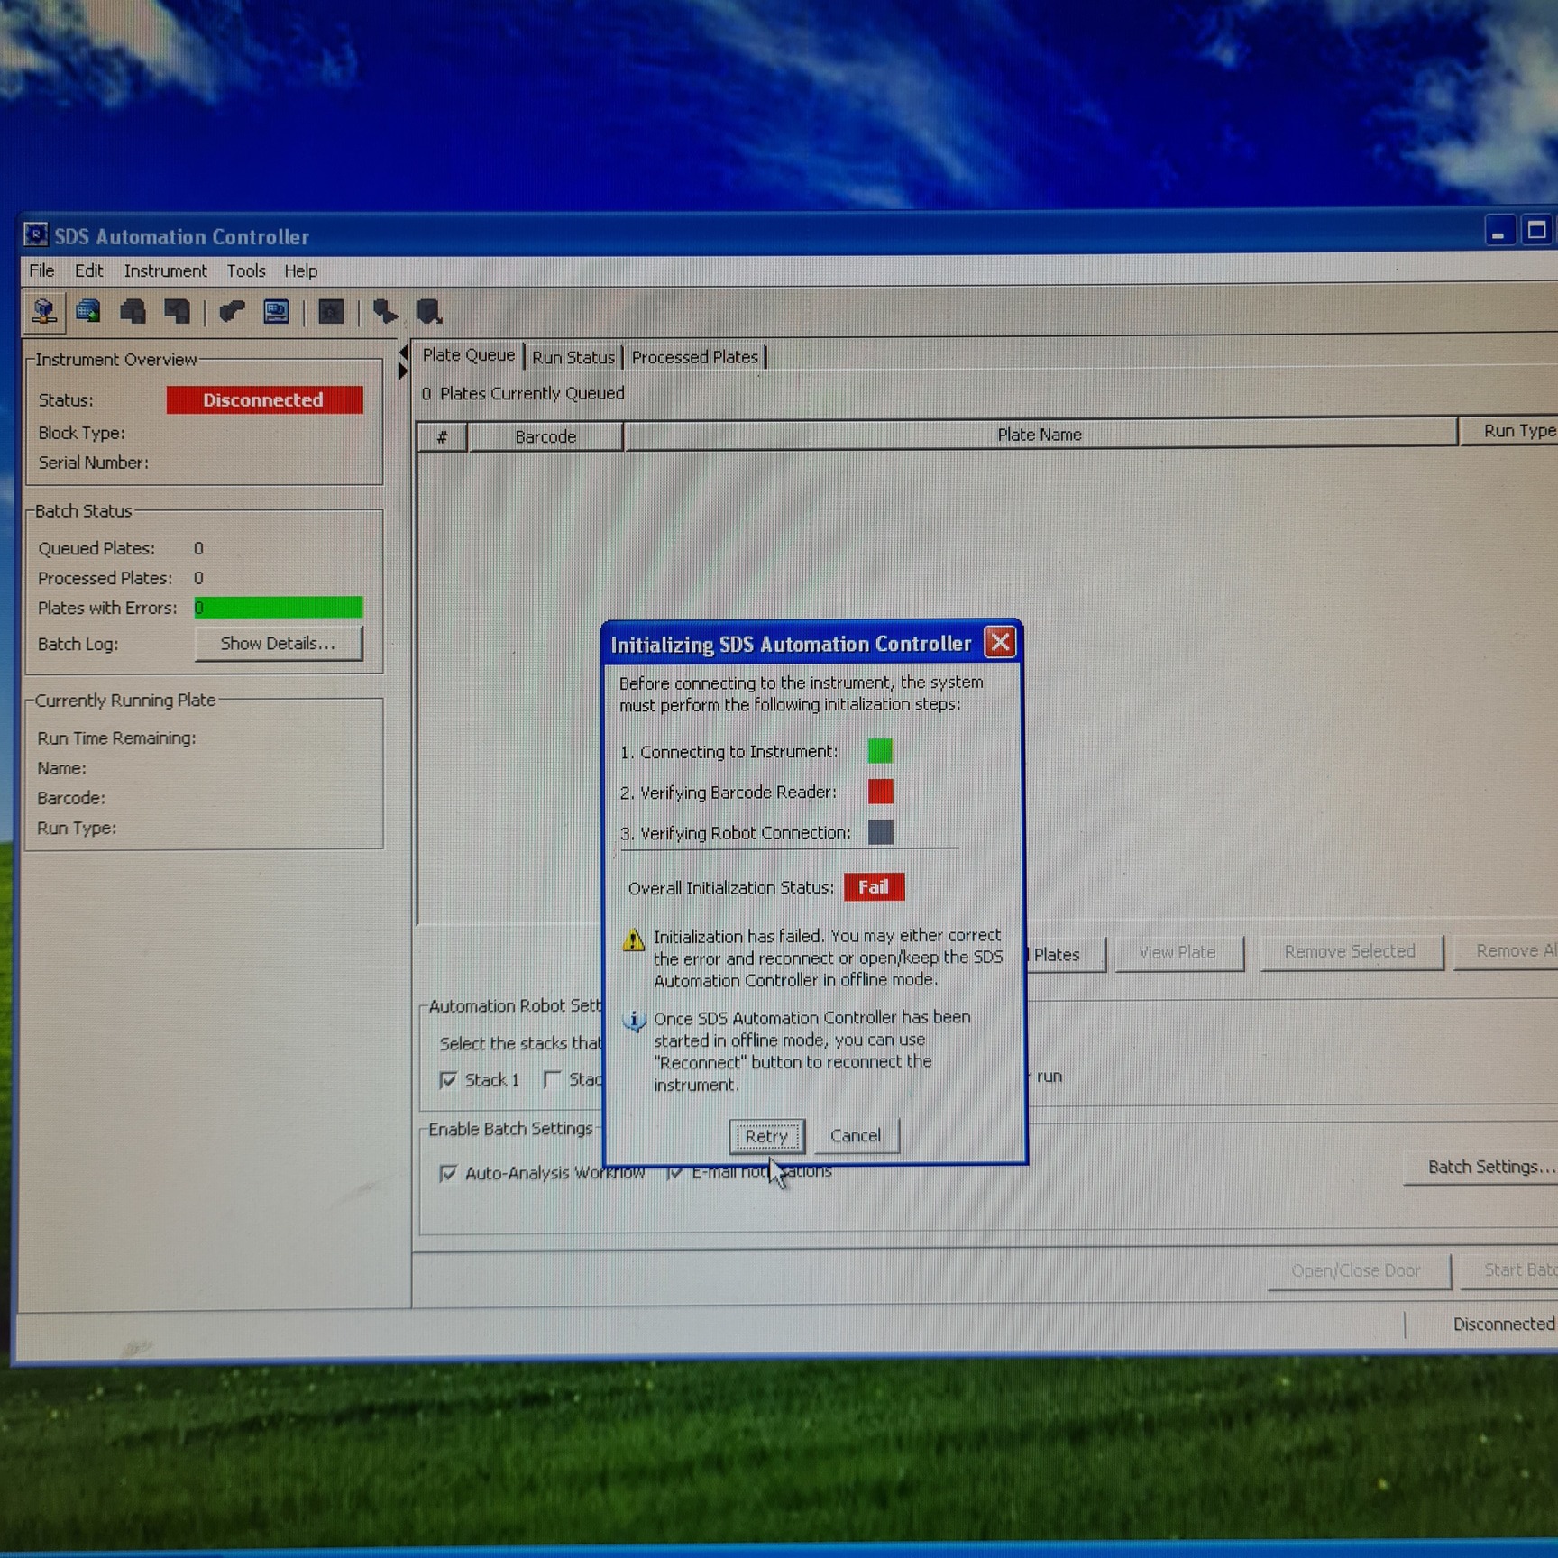Click the connect-to-instrument network toolbar icon
The image size is (1558, 1558).
pos(43,312)
